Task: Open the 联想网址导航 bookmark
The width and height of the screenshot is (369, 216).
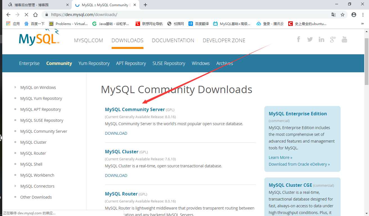Action: (x=149, y=24)
